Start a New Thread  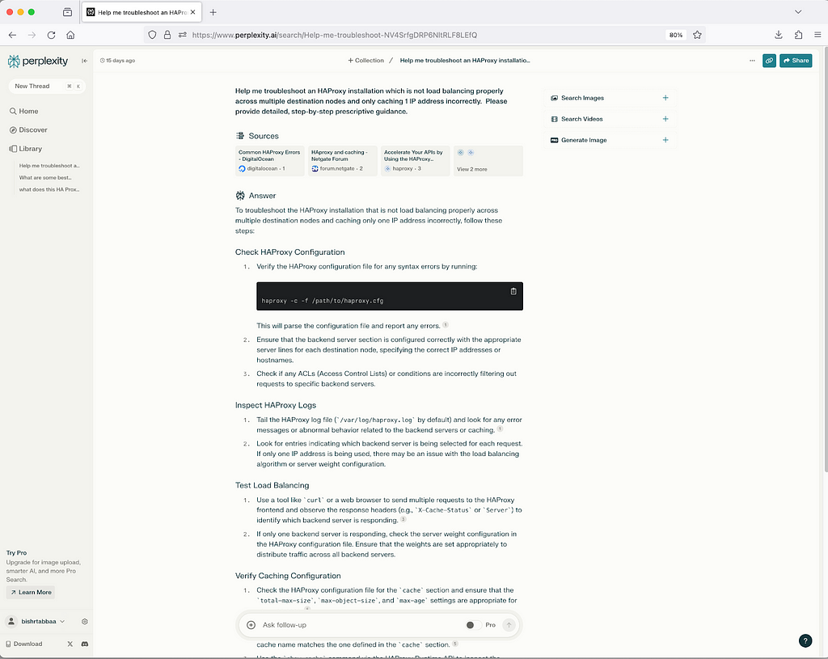[46, 86]
